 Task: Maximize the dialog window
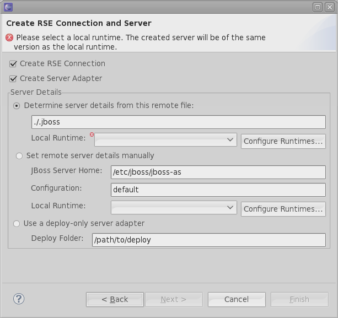[318, 7]
